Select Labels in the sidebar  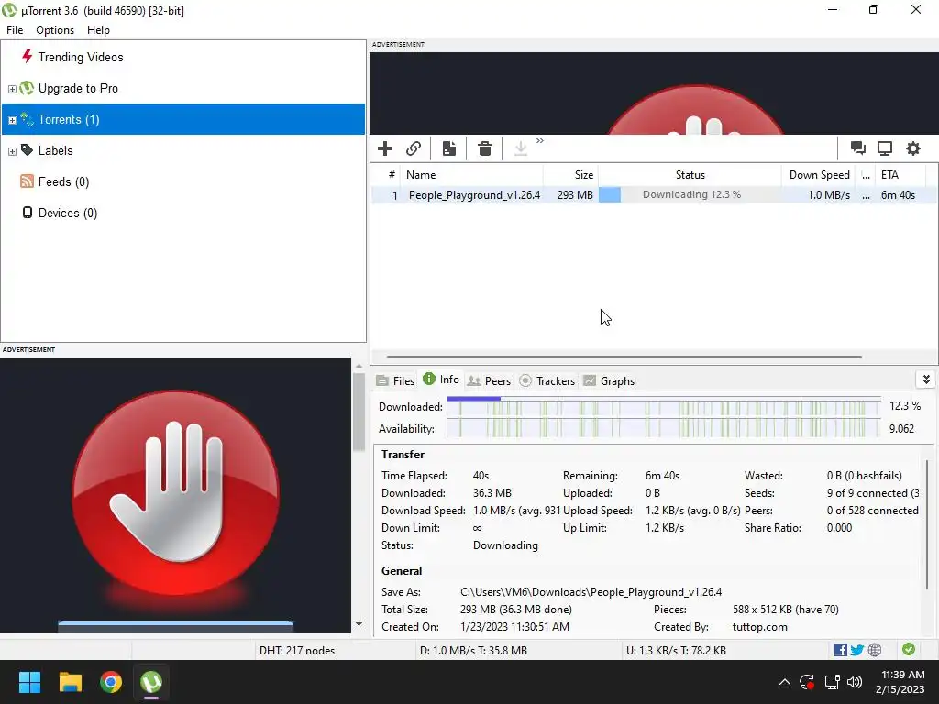click(56, 151)
